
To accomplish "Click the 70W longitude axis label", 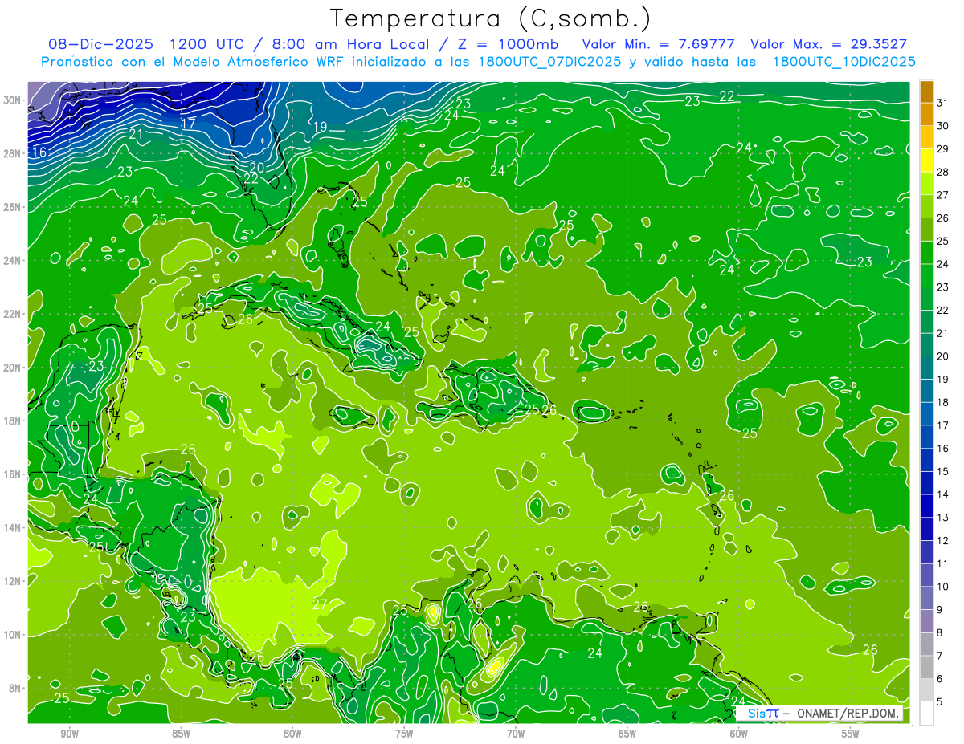I will click(516, 734).
